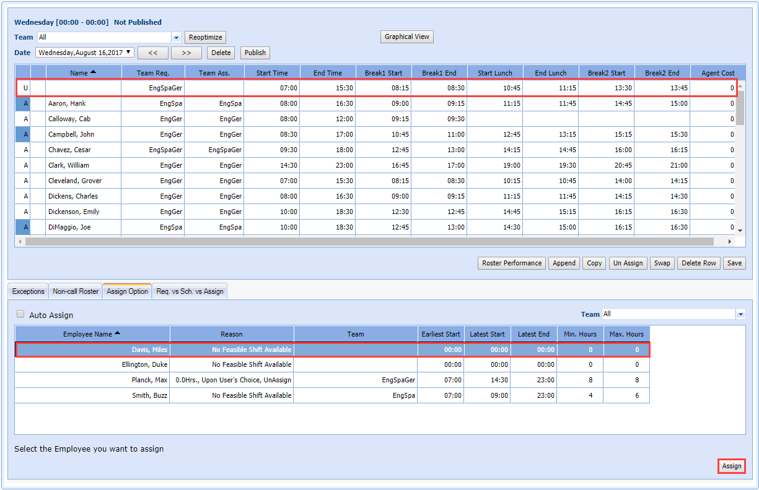The width and height of the screenshot is (759, 490).
Task: Click the next day >> button
Action: [x=186, y=53]
